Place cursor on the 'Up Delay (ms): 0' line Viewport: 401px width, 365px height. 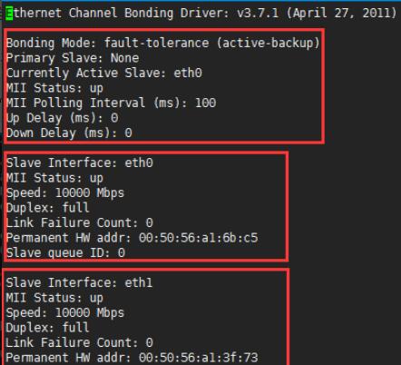click(62, 118)
